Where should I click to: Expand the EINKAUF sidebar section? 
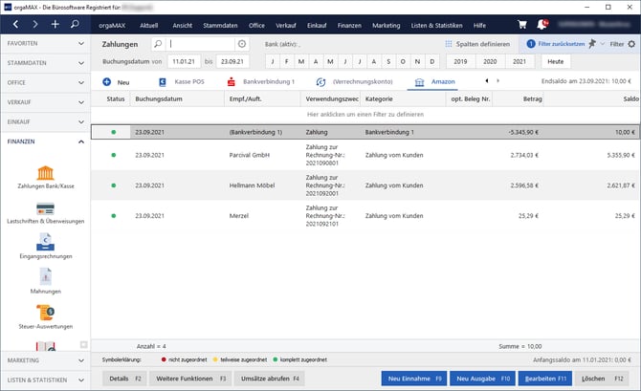(45, 121)
